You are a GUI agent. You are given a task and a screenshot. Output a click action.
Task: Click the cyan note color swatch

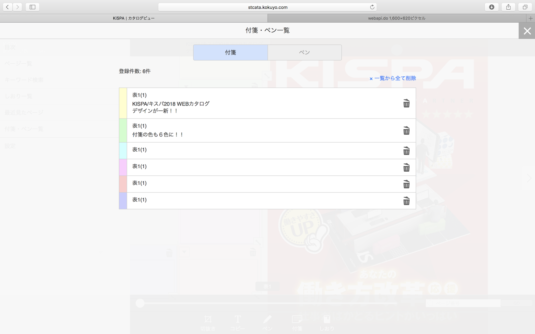point(123,151)
